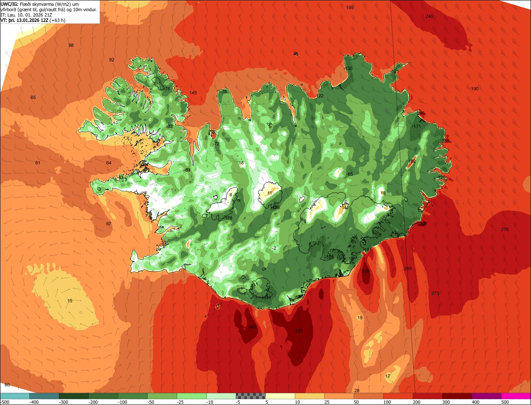Screen dimensions: 531x405
Task: Click the initial time line 'IT: Lau. 10. 01. 2026 21Z'
Action: point(26,15)
